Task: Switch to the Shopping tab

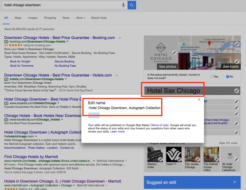Action: pyautogui.click(x=50, y=18)
